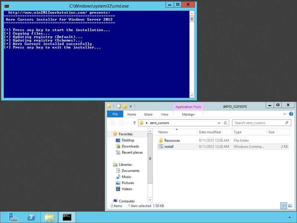Show hidden tray icons arrow
The height and width of the screenshot is (223, 297).
point(290,217)
